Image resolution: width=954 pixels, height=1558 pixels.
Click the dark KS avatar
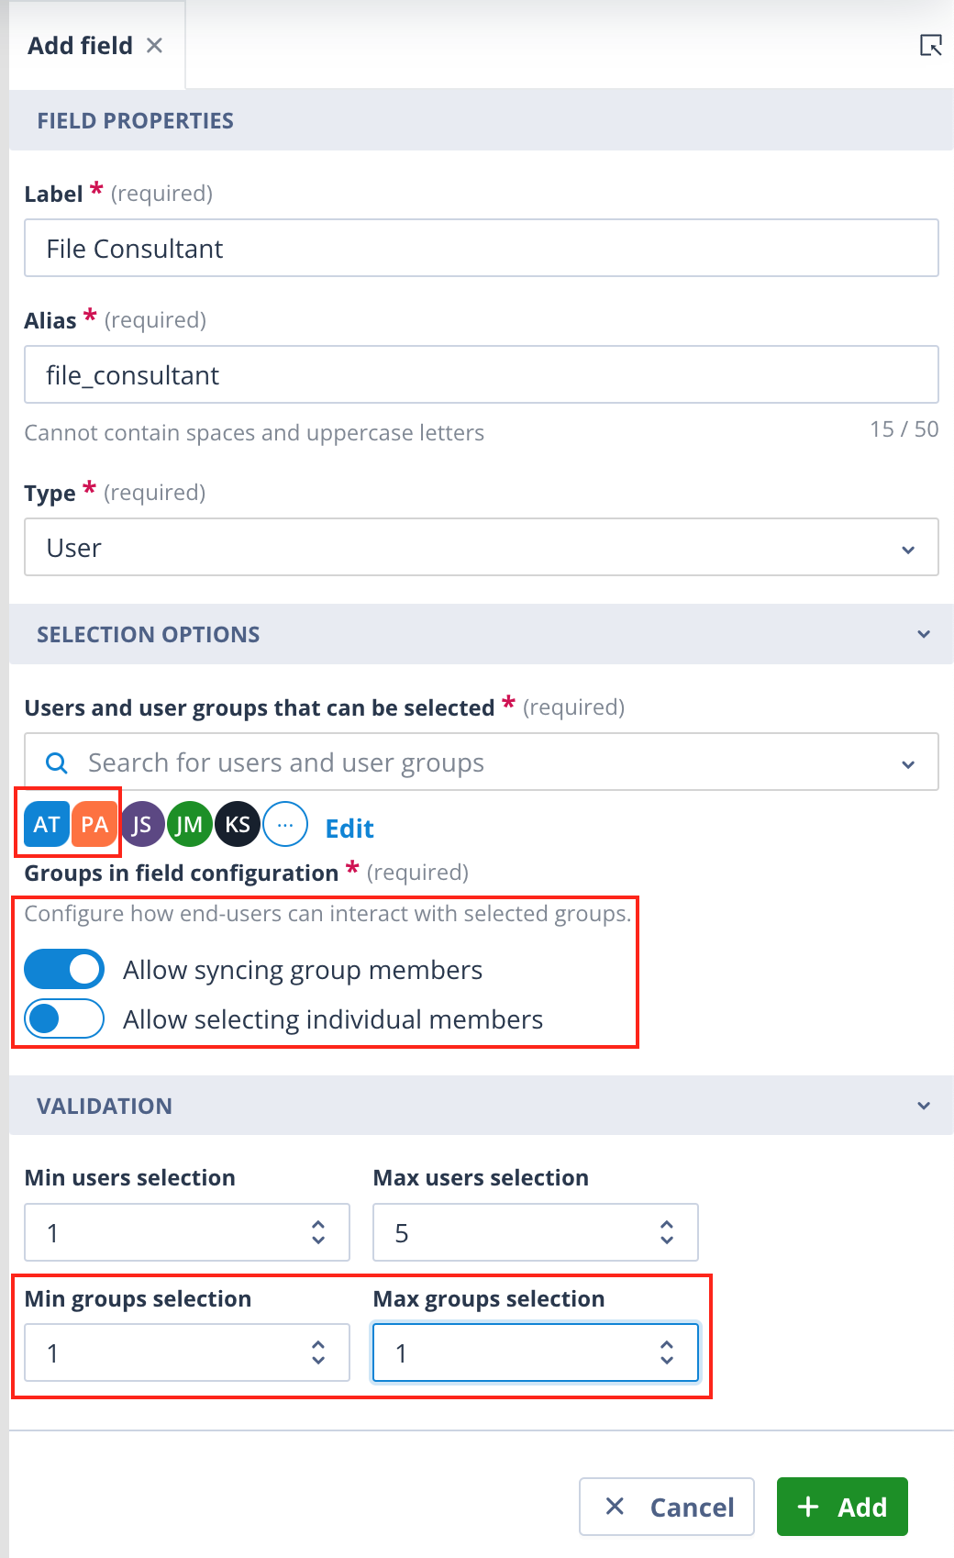coord(238,824)
